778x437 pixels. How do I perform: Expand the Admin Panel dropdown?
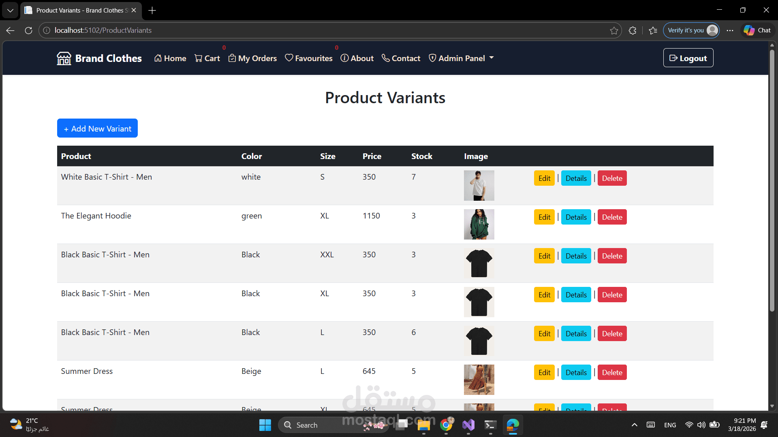tap(461, 58)
